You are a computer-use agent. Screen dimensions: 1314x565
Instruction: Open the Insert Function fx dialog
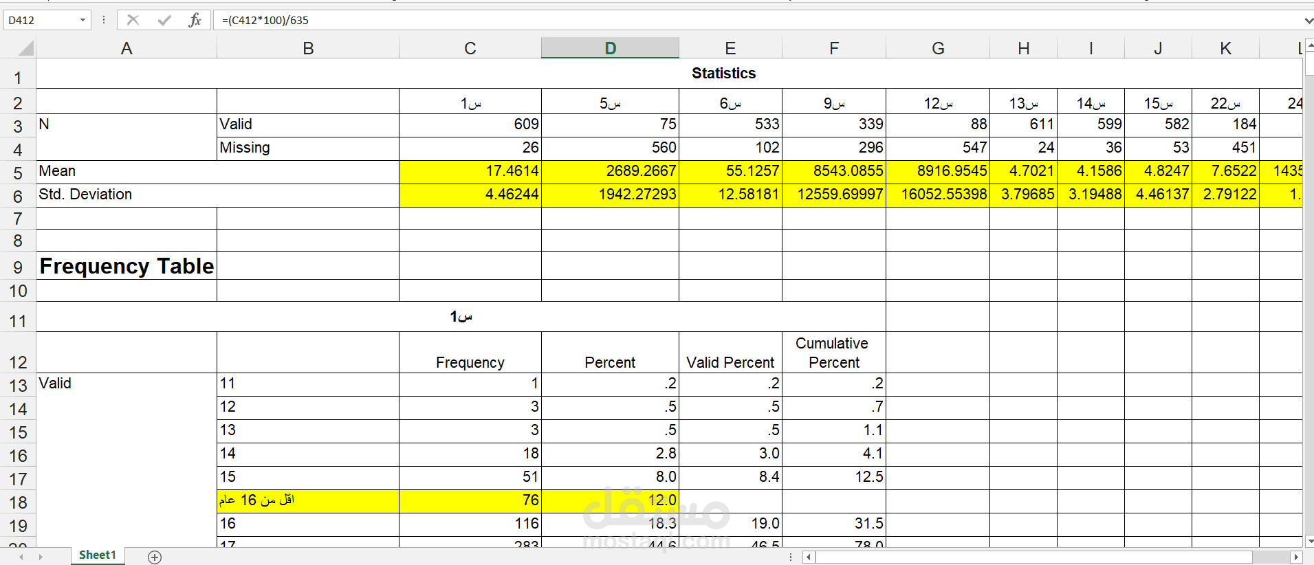(x=195, y=20)
